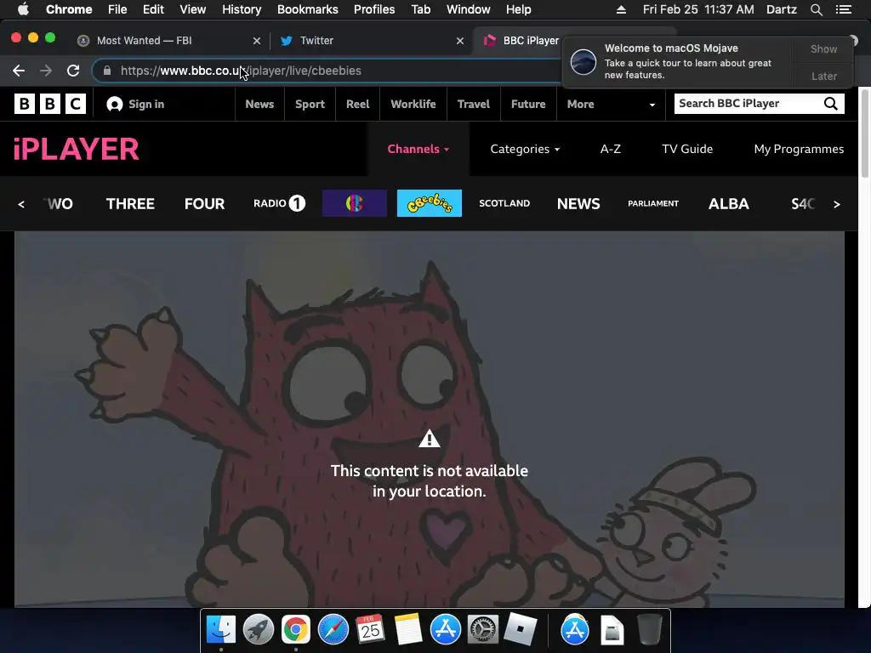Click the padlock site info icon
The height and width of the screenshot is (653, 871).
[x=107, y=71]
